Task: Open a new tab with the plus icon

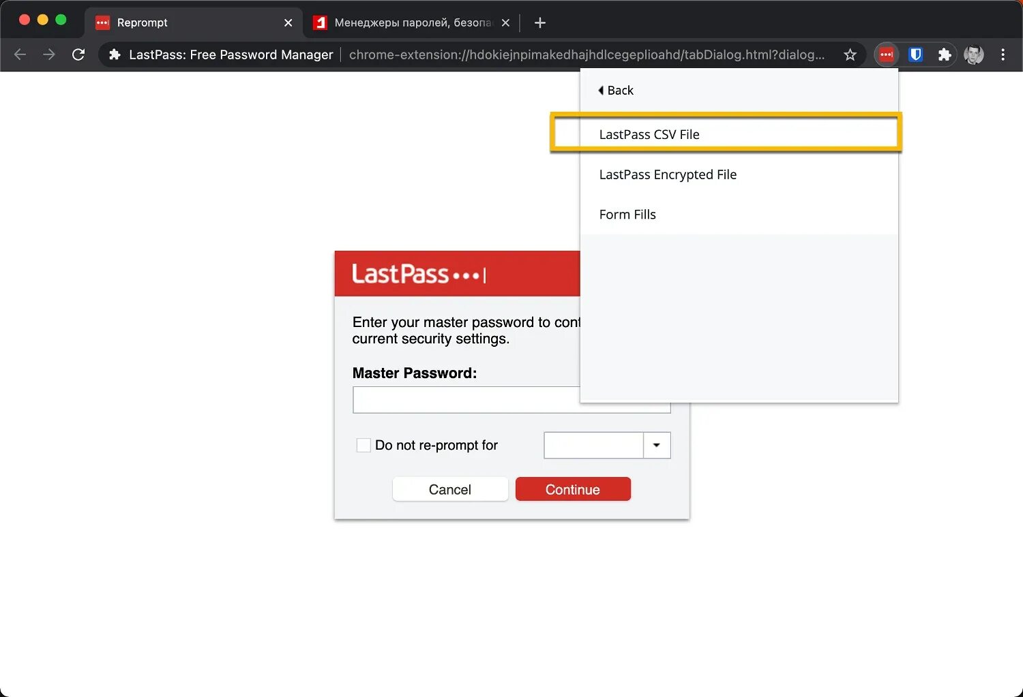Action: tap(540, 22)
